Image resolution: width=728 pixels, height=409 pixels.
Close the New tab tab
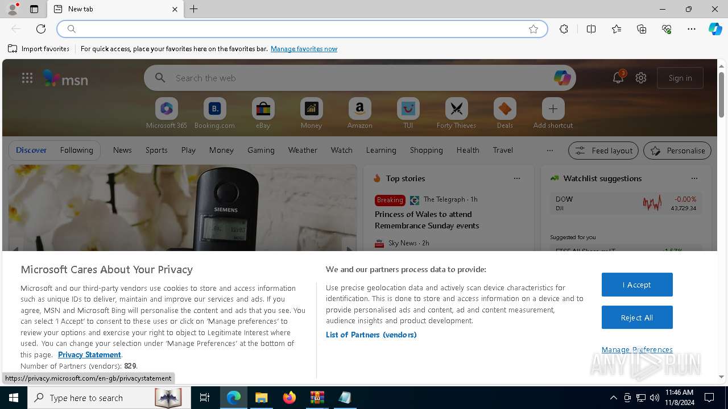[175, 9]
